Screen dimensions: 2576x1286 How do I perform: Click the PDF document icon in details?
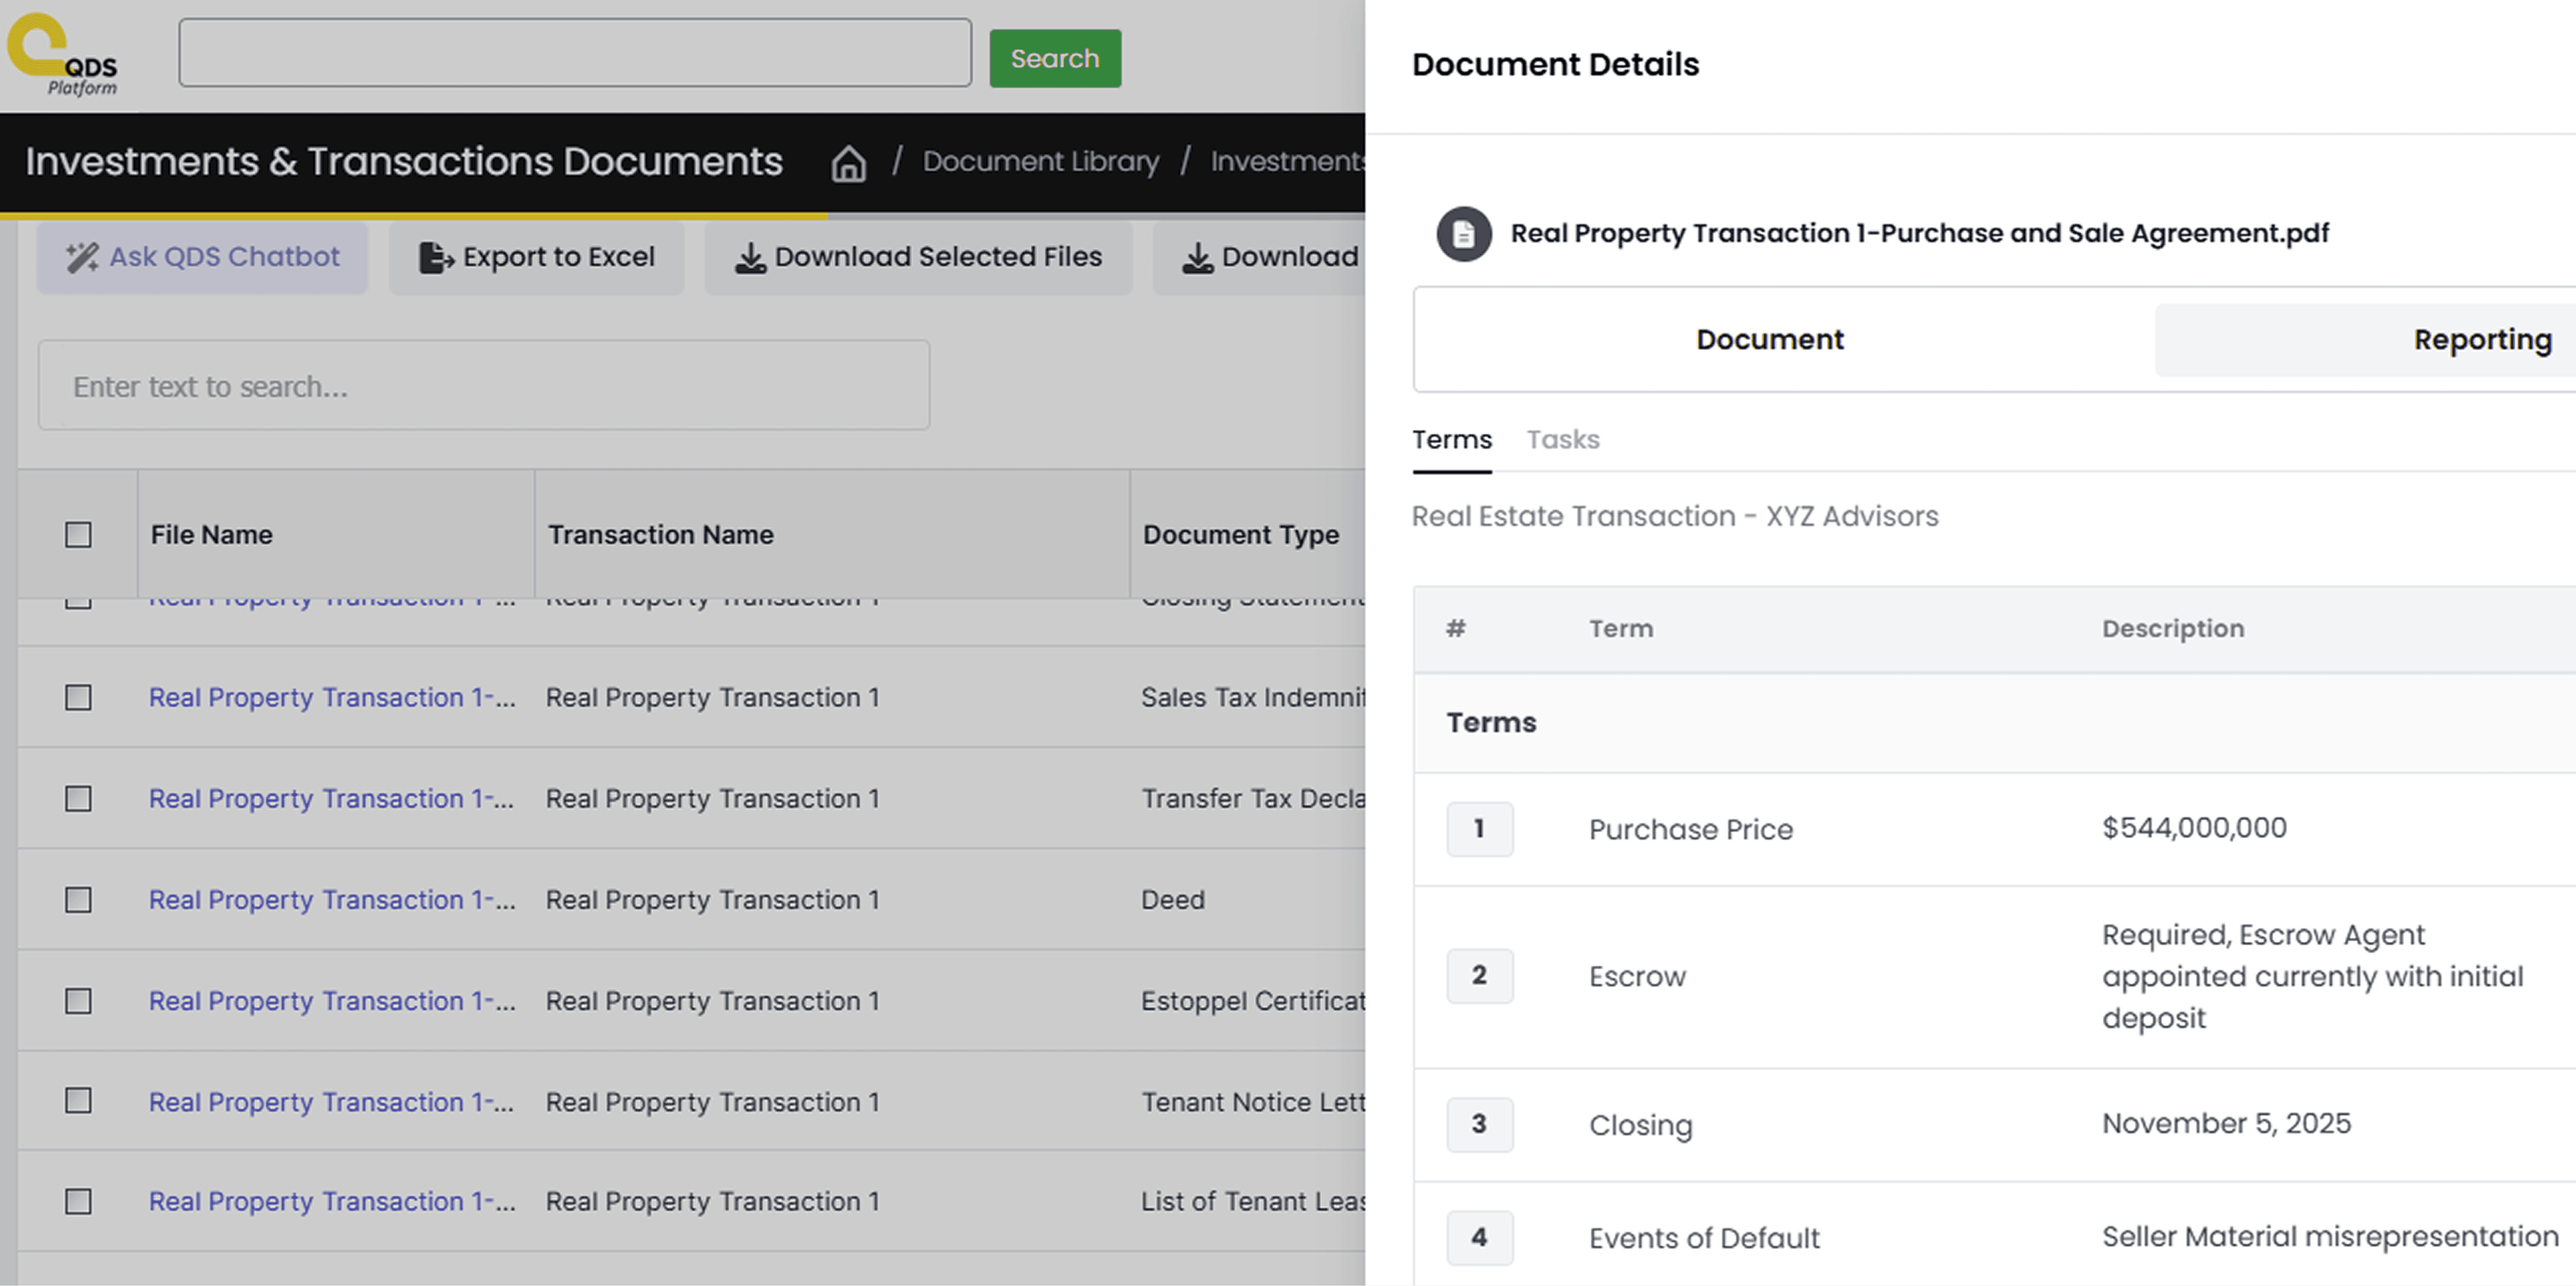tap(1463, 234)
